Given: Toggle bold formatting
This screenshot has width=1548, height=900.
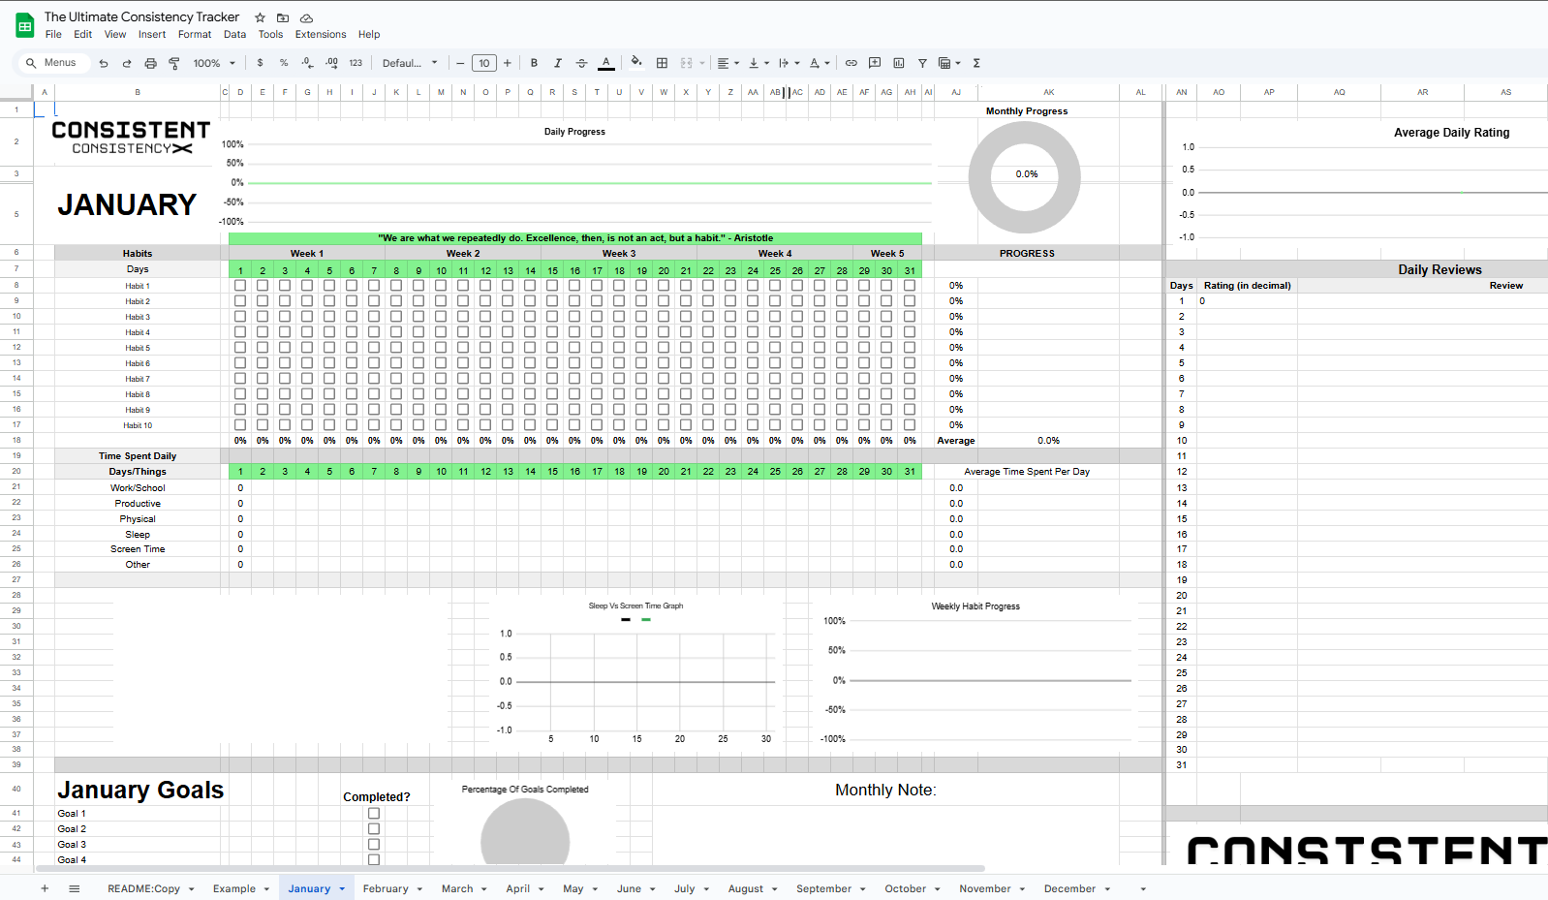Looking at the screenshot, I should tap(534, 63).
